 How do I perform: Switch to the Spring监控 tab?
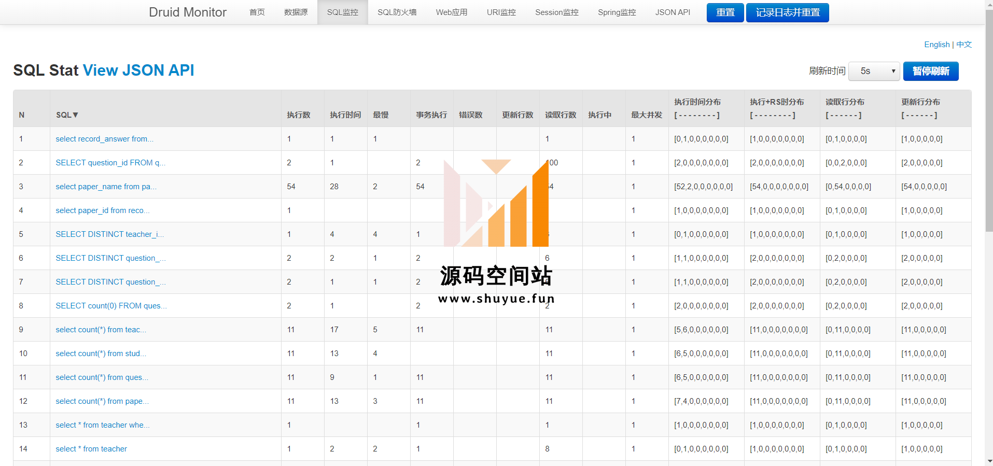pyautogui.click(x=617, y=12)
